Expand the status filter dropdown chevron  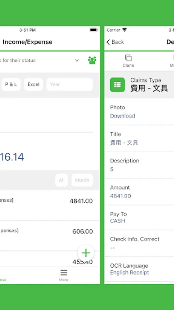77,61
